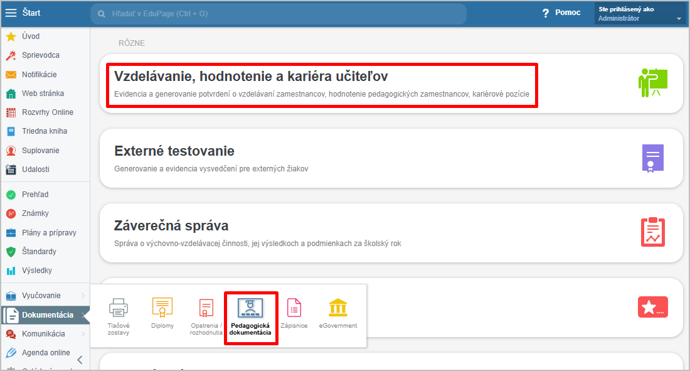Click the Dokumentácia document icon
The image size is (690, 371).
[x=12, y=315]
